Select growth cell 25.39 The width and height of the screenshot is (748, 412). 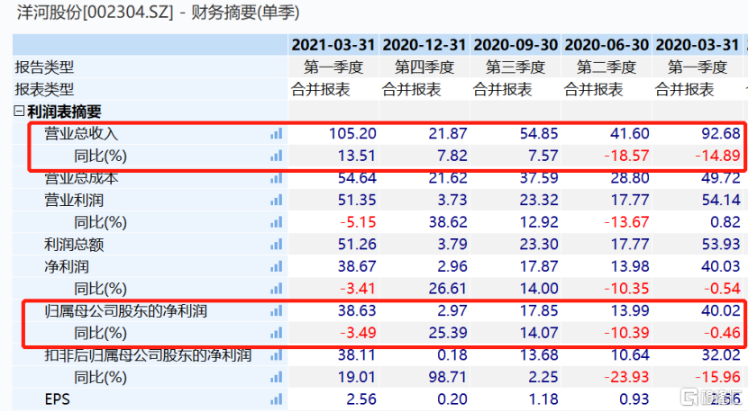click(448, 333)
